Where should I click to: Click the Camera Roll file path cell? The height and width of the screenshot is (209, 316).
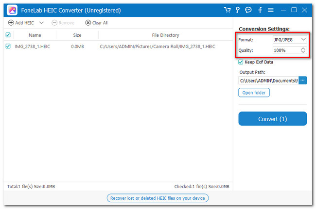(x=158, y=47)
